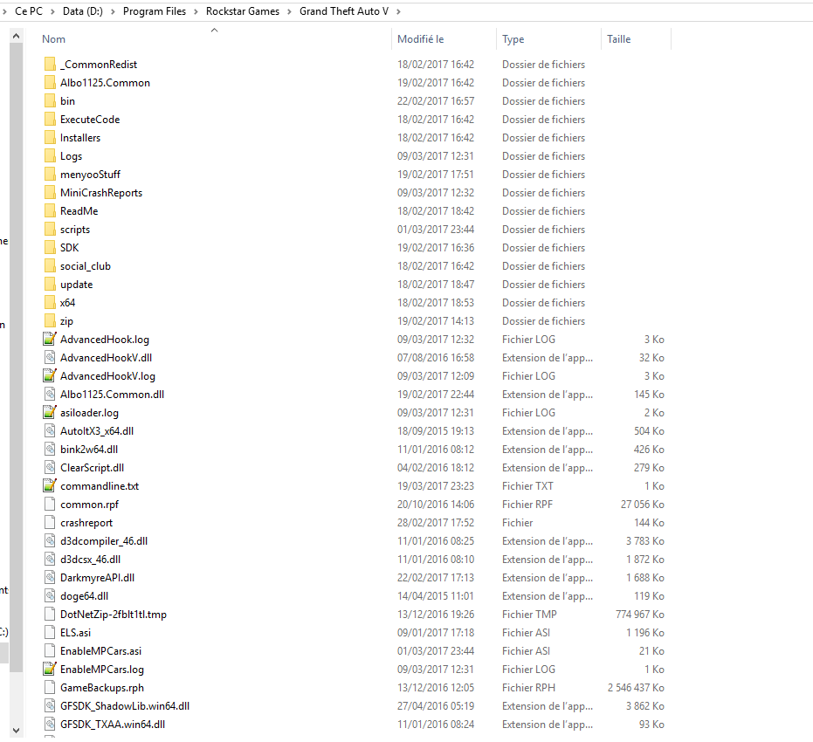813x742 pixels.
Task: Click the Fichier RPF type cell
Action: (x=527, y=505)
